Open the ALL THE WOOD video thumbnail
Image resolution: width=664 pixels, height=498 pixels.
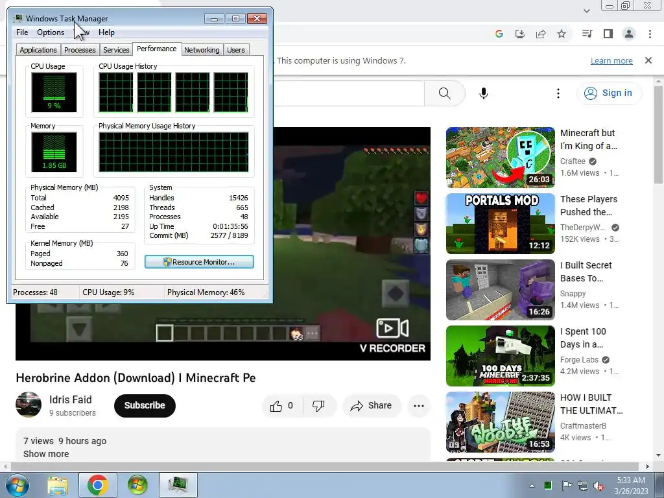pos(500,421)
